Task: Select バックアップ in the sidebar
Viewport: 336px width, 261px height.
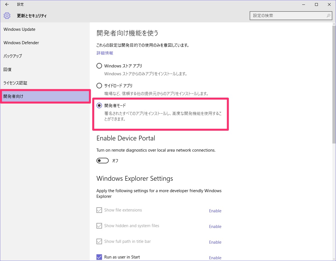Action: (45, 56)
